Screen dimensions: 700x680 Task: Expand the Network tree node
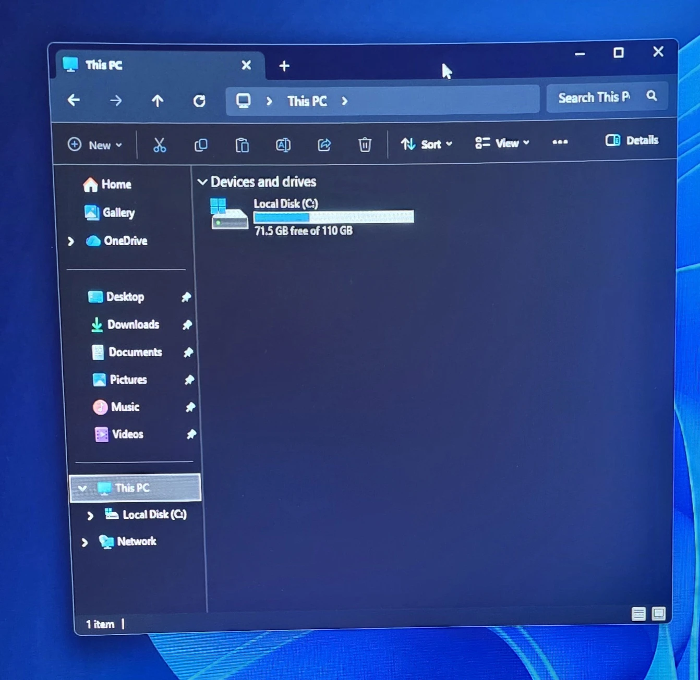pyautogui.click(x=85, y=543)
